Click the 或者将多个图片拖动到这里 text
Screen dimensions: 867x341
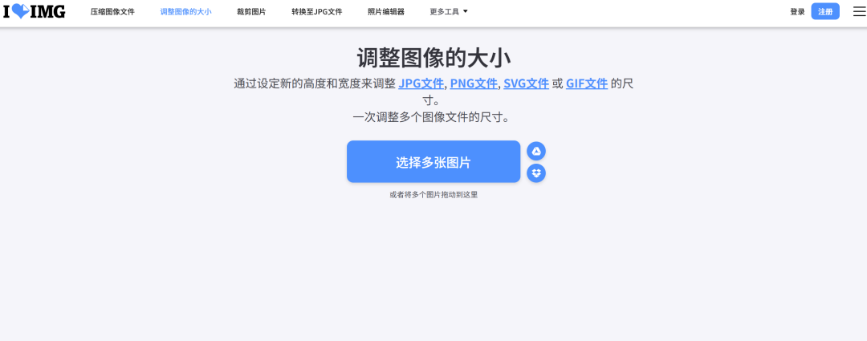click(x=433, y=194)
